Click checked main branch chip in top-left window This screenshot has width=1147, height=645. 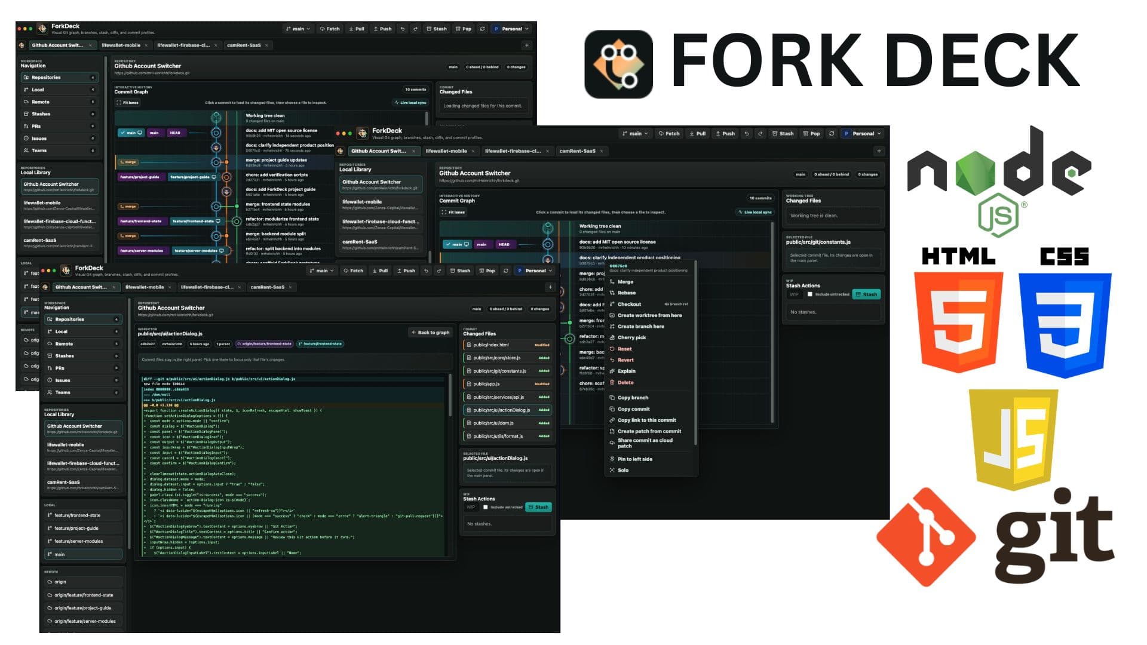coord(131,133)
